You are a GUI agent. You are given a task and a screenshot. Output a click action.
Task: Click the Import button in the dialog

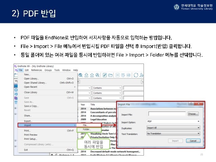[x=175, y=141]
